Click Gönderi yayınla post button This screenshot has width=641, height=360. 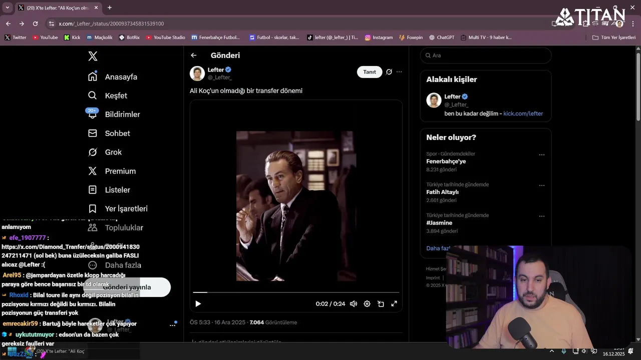click(x=127, y=287)
